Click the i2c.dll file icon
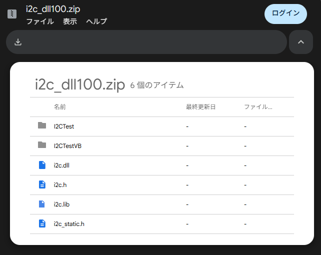 (42, 165)
